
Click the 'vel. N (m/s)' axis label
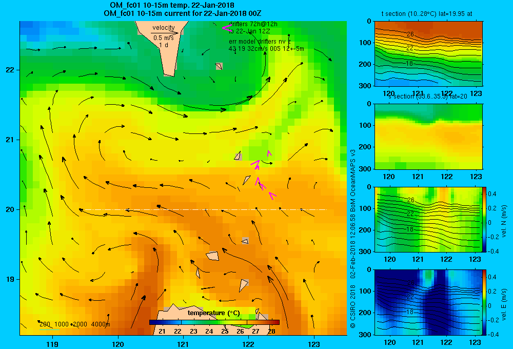504,221
